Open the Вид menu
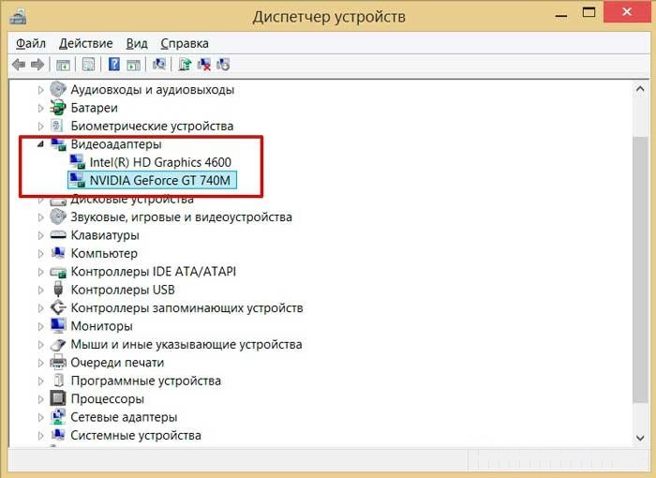This screenshot has height=478, width=656. click(137, 43)
